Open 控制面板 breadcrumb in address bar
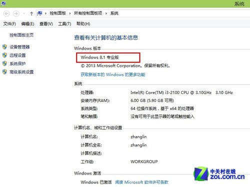 tap(57, 13)
